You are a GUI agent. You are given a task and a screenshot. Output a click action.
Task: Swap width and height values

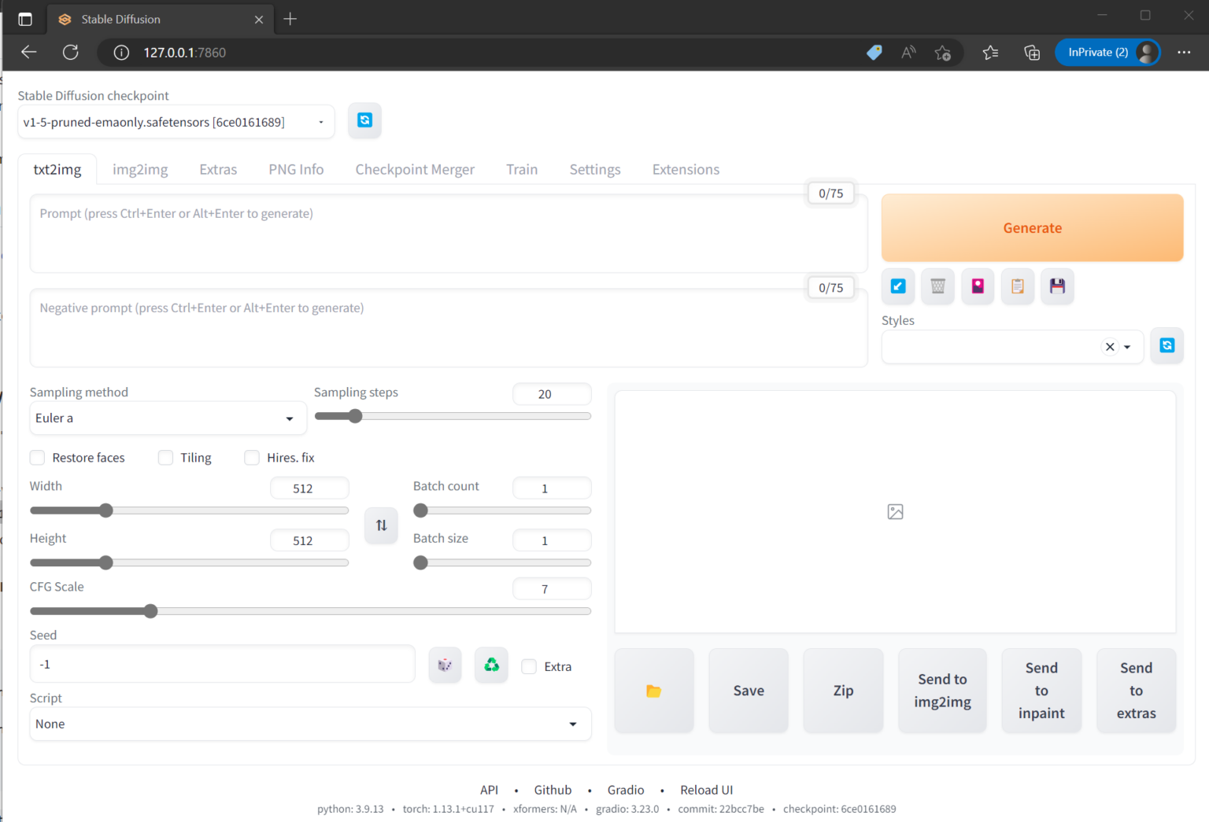tap(381, 525)
